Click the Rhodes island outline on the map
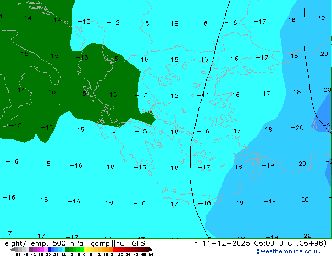Screen dimensions: 332x256 pyautogui.click(x=257, y=174)
